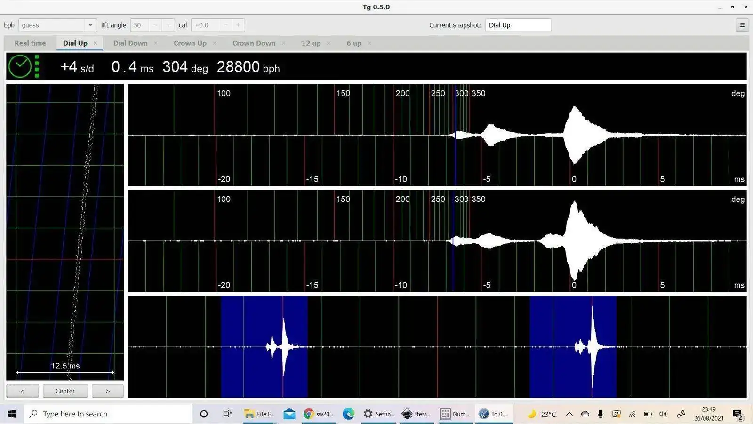Open the hamburger menu button
The width and height of the screenshot is (753, 424).
(742, 25)
